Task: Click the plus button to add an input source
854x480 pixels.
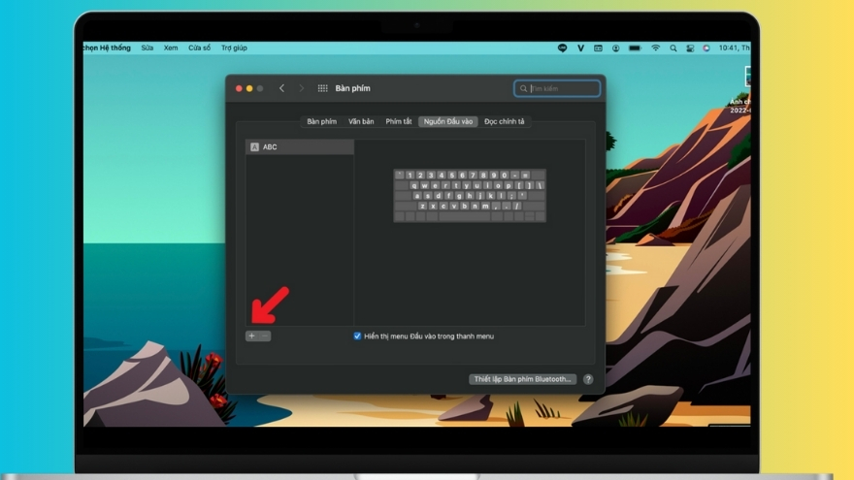Action: click(251, 336)
